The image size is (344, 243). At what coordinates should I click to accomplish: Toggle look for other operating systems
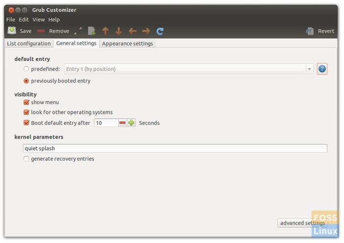[27, 112]
